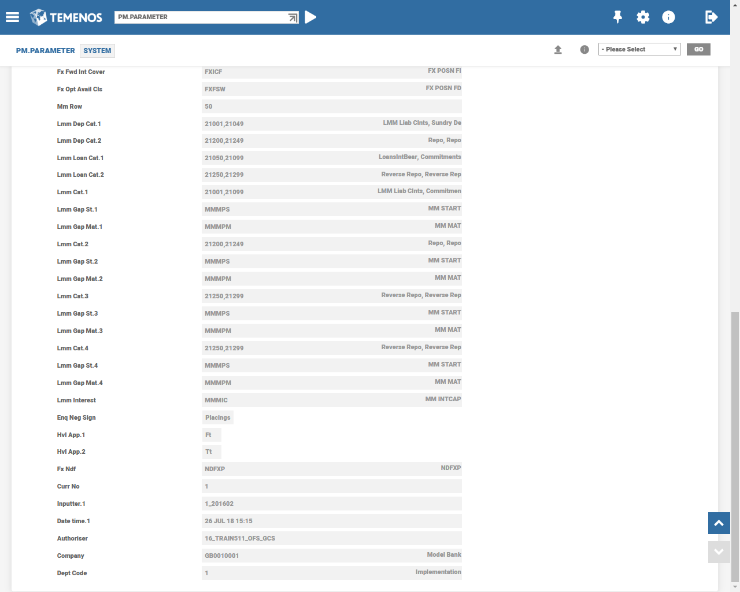Screen dimensions: 740x592
Task: Click the logout icon
Action: click(x=711, y=17)
